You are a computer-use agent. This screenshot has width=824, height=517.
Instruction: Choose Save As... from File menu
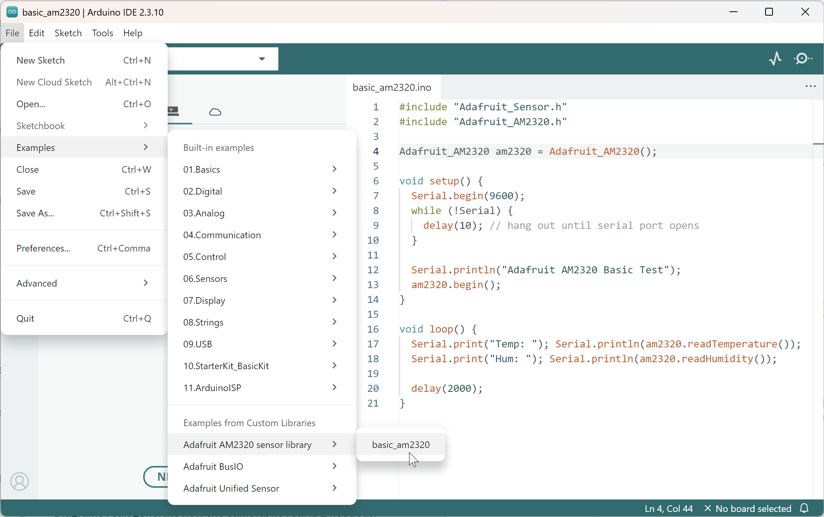tap(84, 213)
